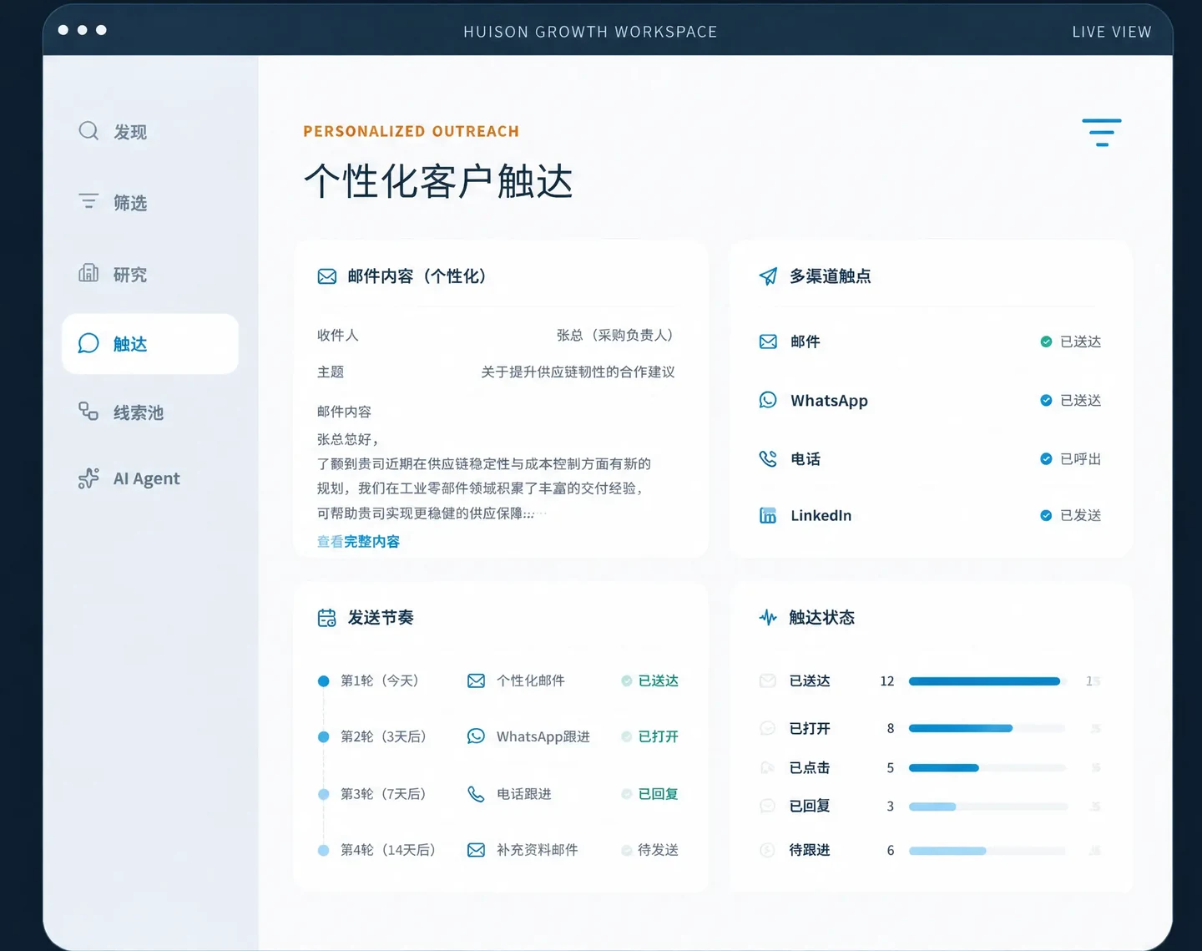Select the 触达 sidebar item

pyautogui.click(x=150, y=344)
